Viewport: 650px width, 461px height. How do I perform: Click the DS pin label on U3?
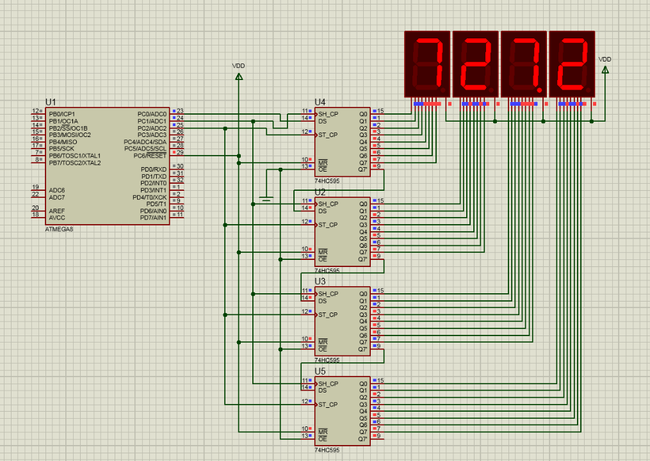[x=323, y=301]
